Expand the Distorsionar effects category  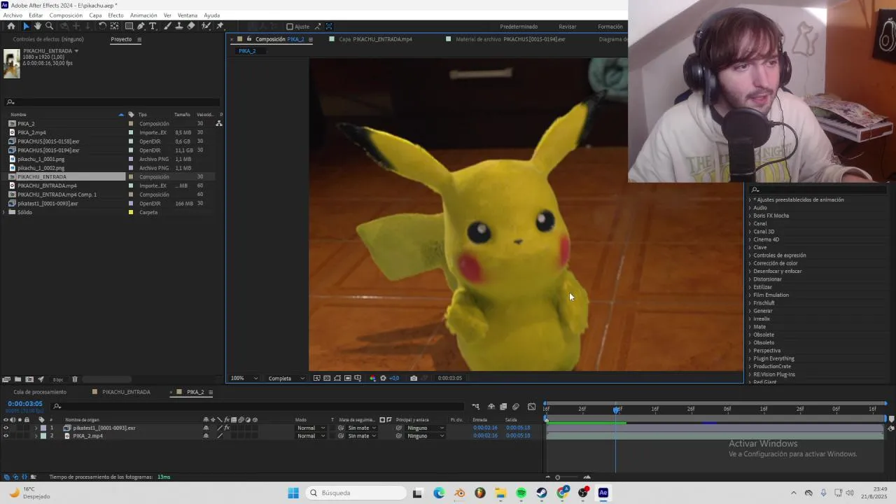click(x=750, y=279)
